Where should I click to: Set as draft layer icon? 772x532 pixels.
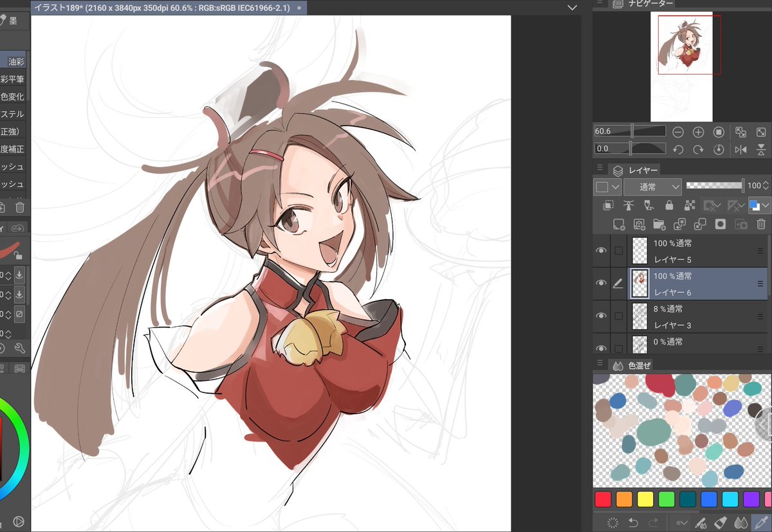pyautogui.click(x=649, y=205)
